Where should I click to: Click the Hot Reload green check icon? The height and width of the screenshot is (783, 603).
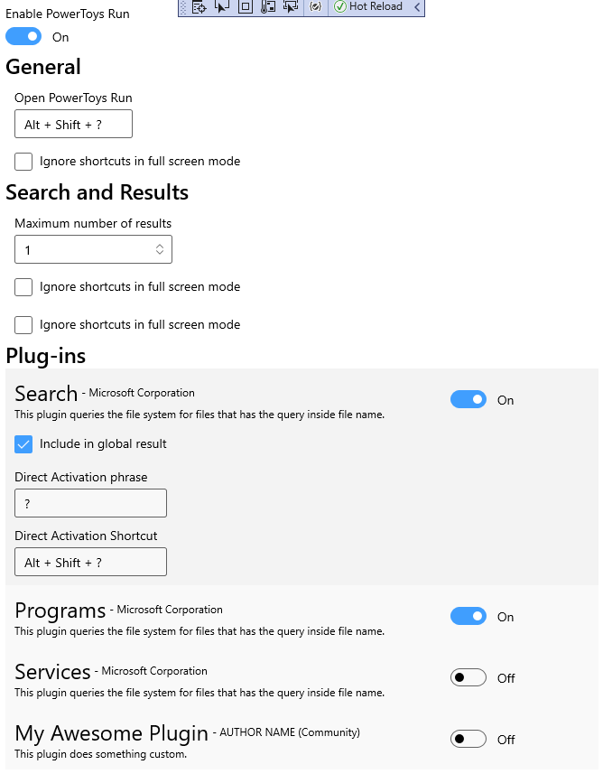click(x=341, y=7)
